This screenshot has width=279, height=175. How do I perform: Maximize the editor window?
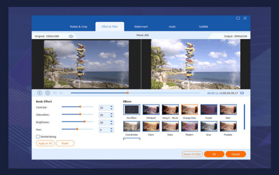(x=238, y=18)
